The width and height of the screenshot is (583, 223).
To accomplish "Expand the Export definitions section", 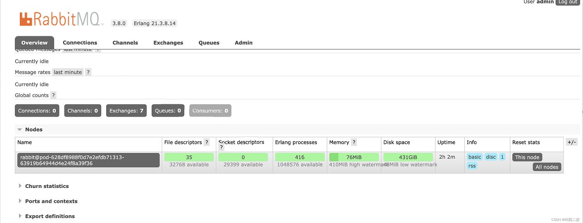I will [x=50, y=216].
